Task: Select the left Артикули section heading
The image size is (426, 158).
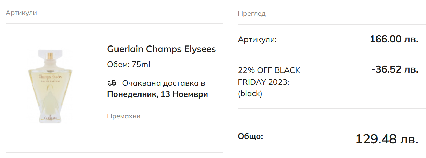Action: pos(21,13)
